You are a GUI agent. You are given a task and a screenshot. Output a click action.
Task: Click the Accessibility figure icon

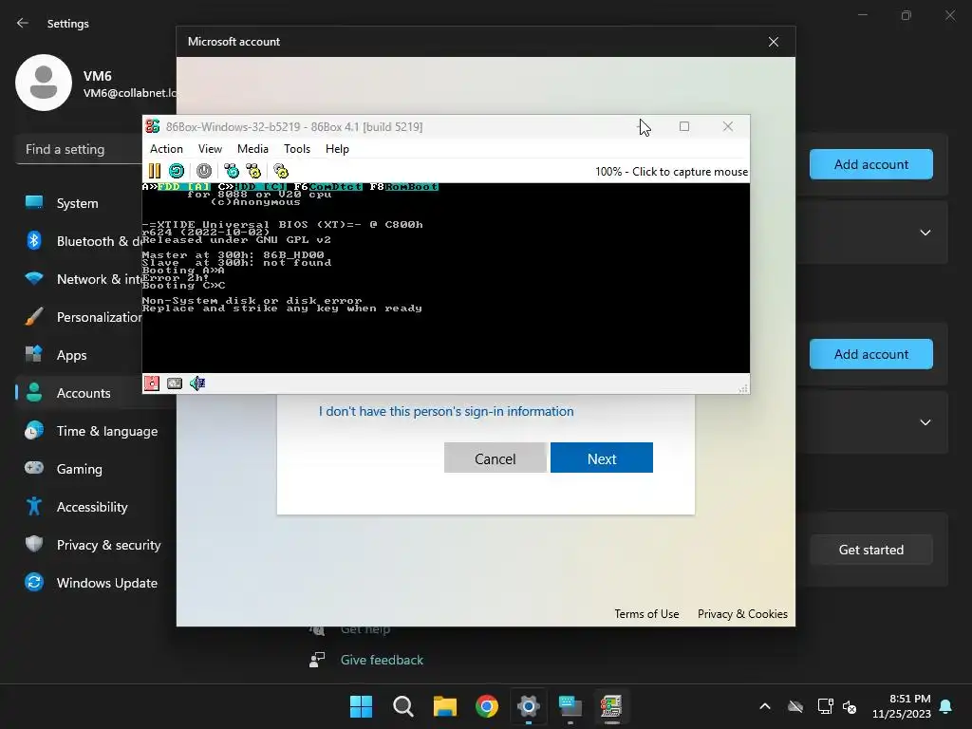(34, 507)
